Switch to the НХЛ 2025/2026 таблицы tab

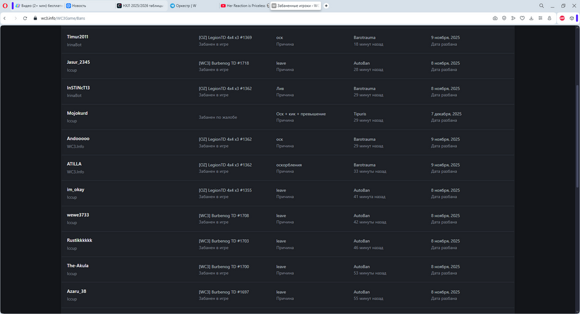[140, 5]
